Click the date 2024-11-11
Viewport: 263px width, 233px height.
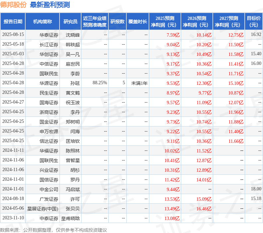pos(13,150)
